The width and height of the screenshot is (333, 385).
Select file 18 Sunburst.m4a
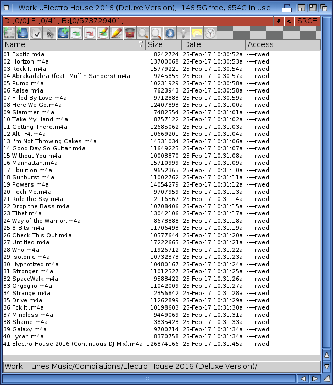[x=29, y=177]
